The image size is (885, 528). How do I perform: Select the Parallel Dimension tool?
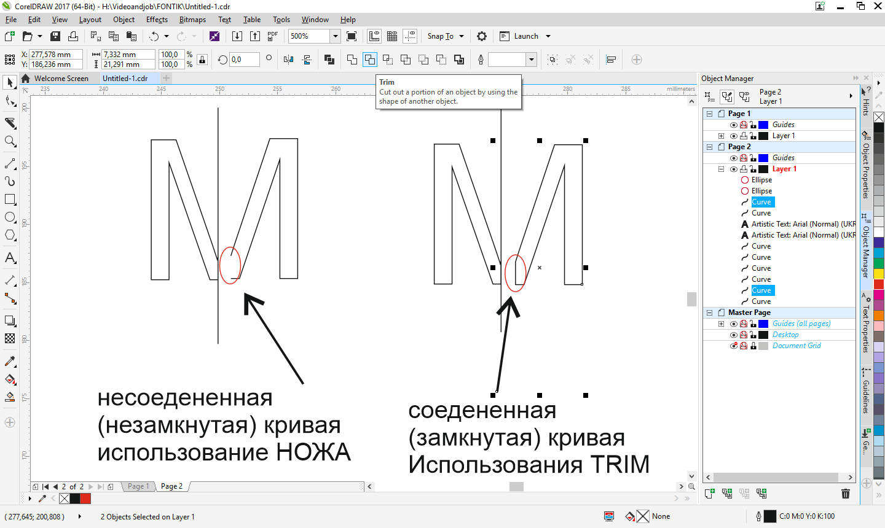coord(10,280)
